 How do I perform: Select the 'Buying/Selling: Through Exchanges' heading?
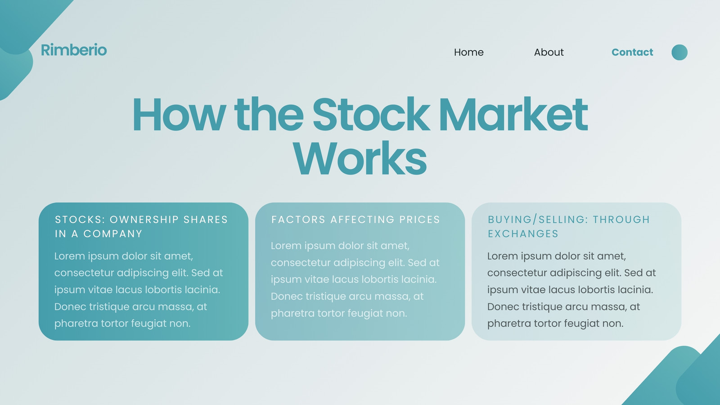click(569, 226)
